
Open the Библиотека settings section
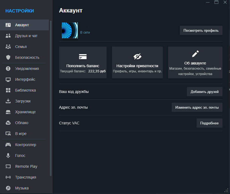point(24,90)
